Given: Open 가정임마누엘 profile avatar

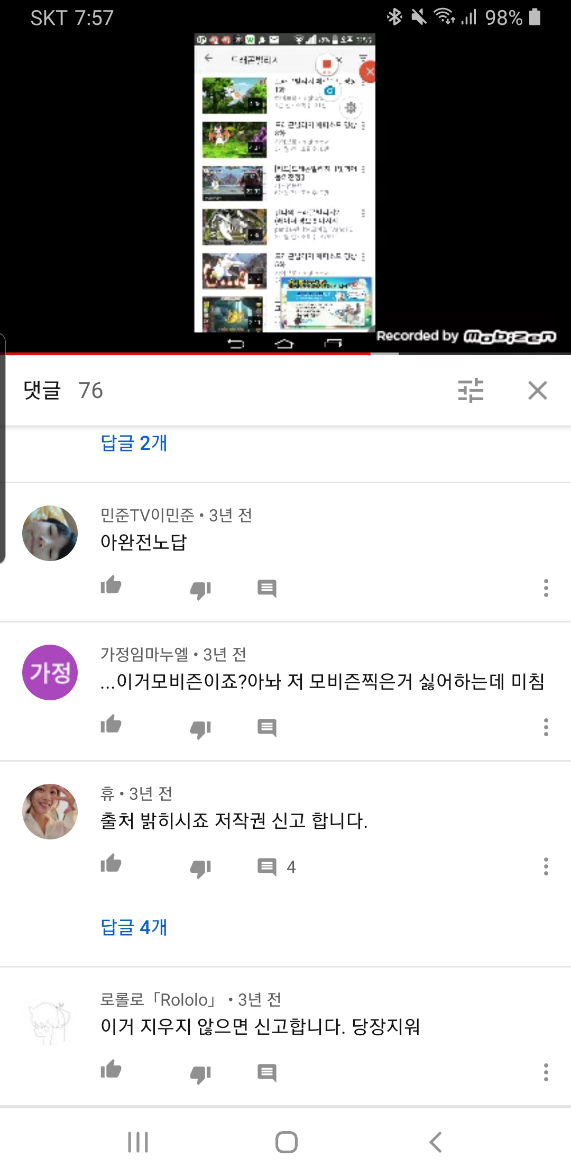Looking at the screenshot, I should tap(50, 672).
